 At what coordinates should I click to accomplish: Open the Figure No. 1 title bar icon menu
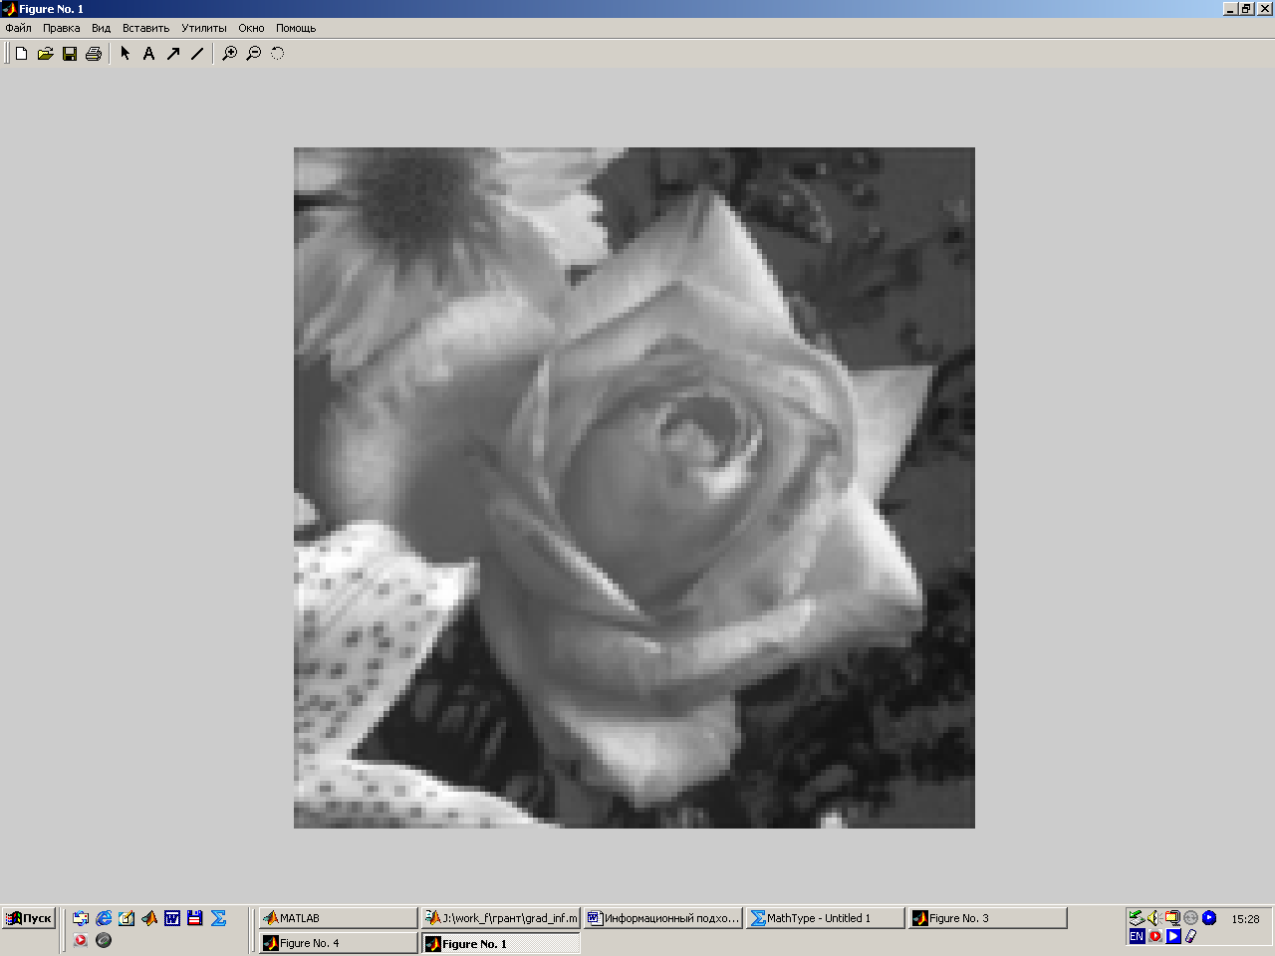tap(9, 9)
